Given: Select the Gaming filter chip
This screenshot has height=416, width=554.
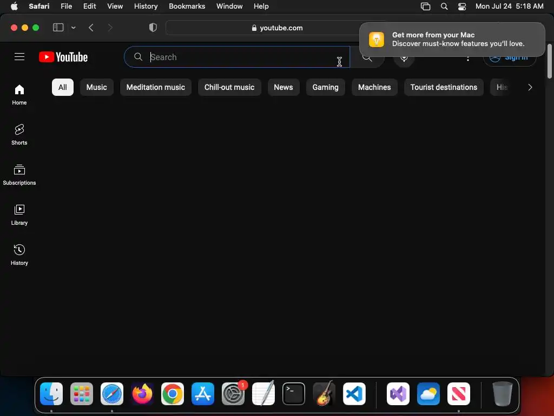Looking at the screenshot, I should (325, 87).
